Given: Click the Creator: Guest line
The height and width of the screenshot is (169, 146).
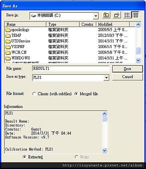Looking at the screenshot, I should tap(23, 129).
